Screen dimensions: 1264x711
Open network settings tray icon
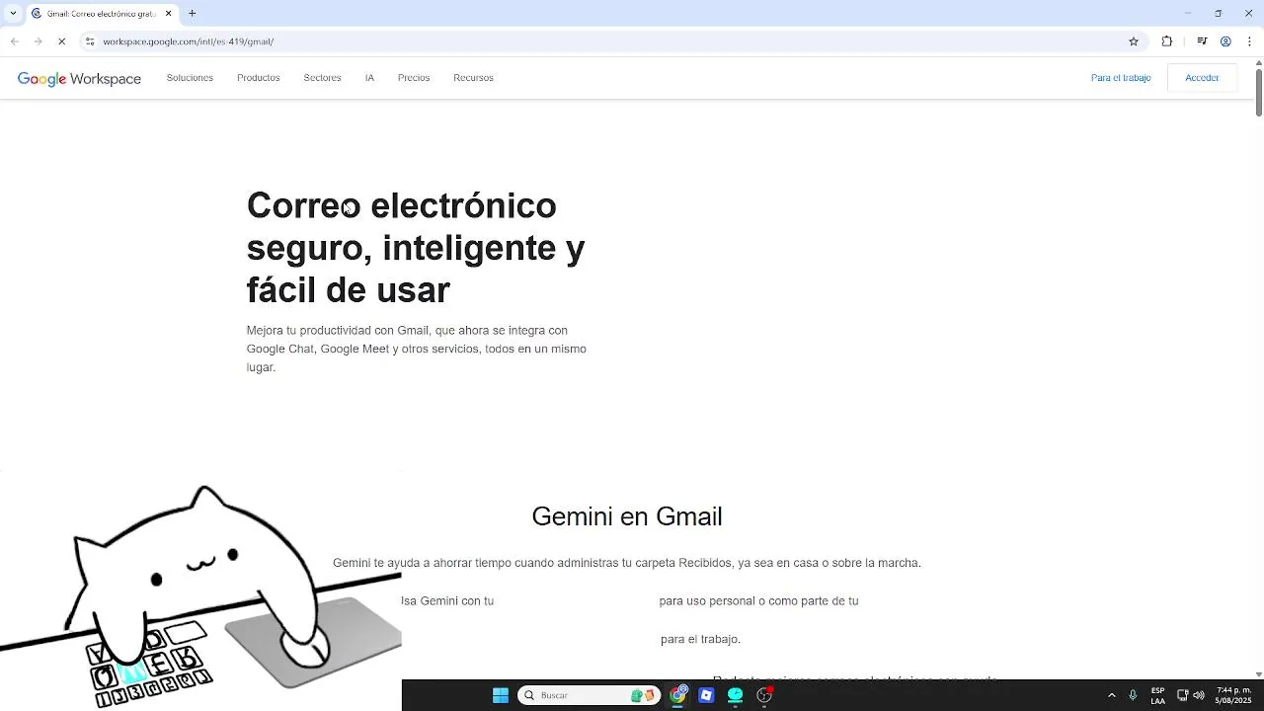coord(1183,695)
